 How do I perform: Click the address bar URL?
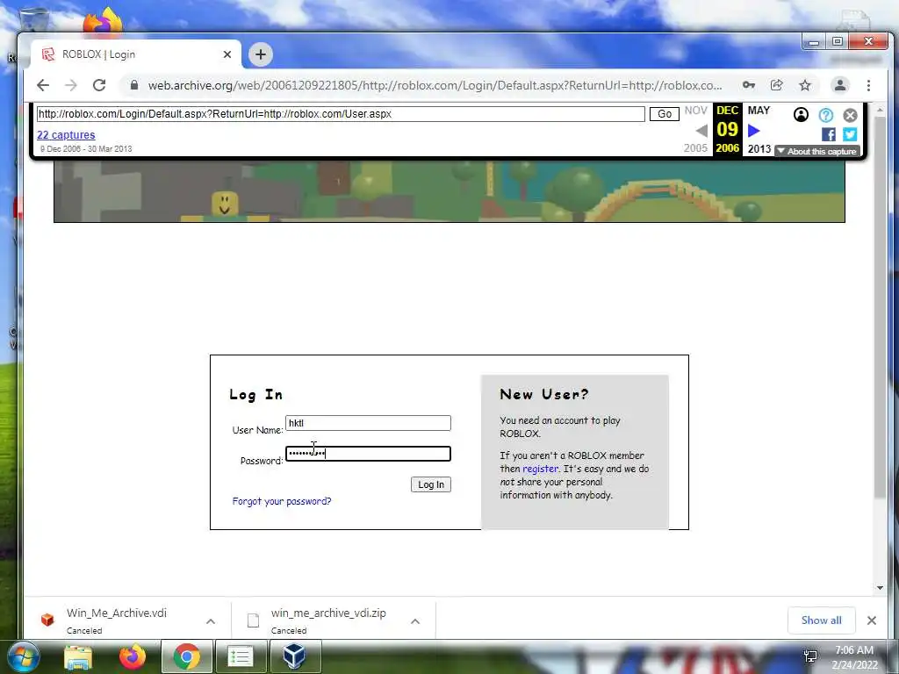click(x=435, y=85)
